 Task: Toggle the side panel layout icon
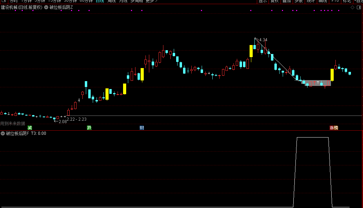pyautogui.click(x=359, y=7)
